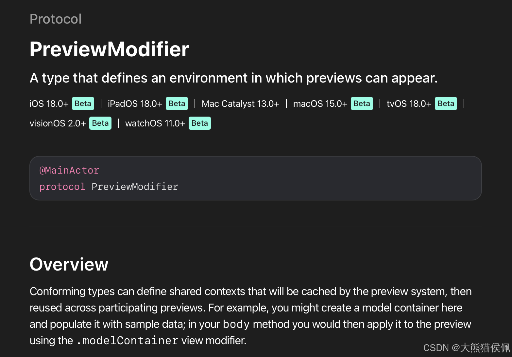
Task: Click the CSDN watermark in the corner
Action: tap(467, 348)
